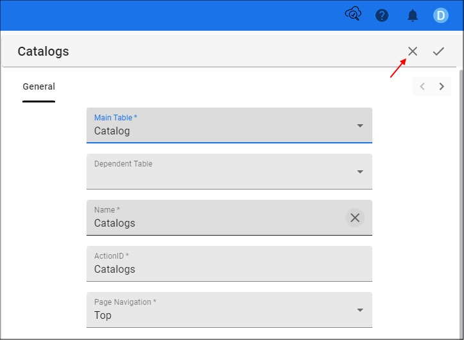Confirm changes with the checkmark icon
The height and width of the screenshot is (340, 464).
[438, 51]
